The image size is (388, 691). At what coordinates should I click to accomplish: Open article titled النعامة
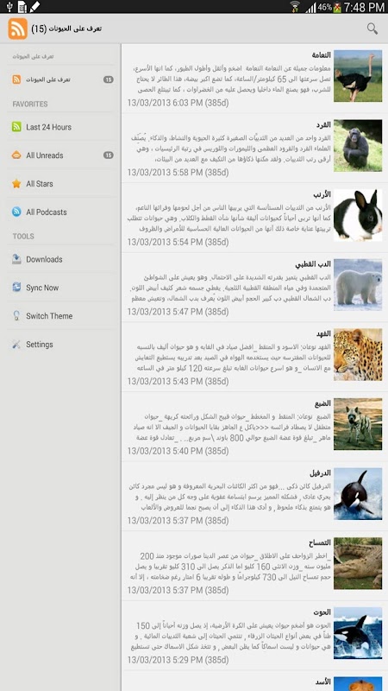321,55
